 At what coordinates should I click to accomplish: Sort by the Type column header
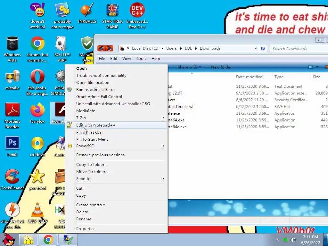(279, 77)
